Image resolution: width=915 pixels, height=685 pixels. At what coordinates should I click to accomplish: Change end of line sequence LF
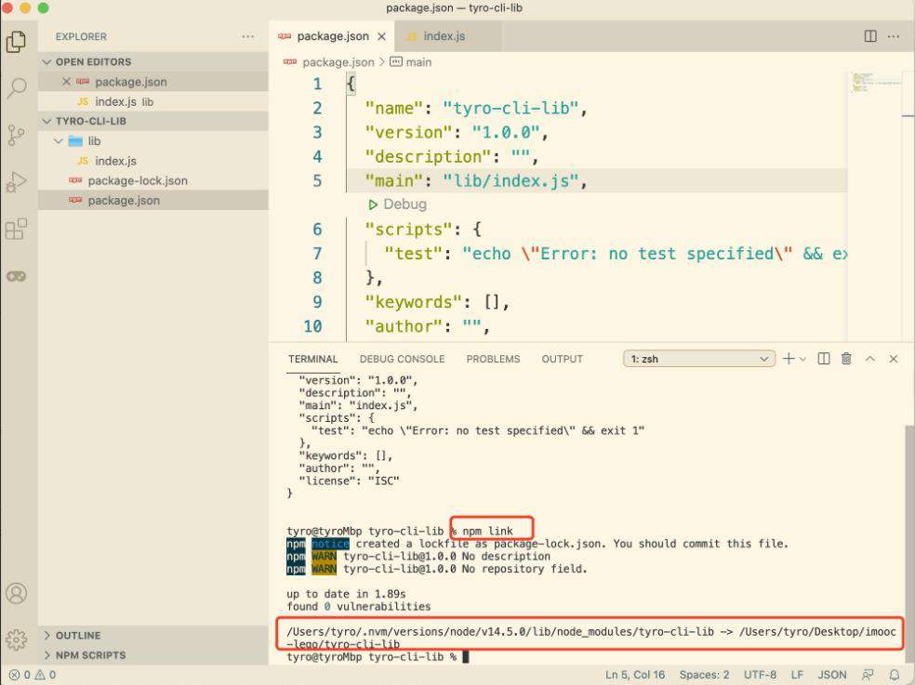pyautogui.click(x=797, y=675)
